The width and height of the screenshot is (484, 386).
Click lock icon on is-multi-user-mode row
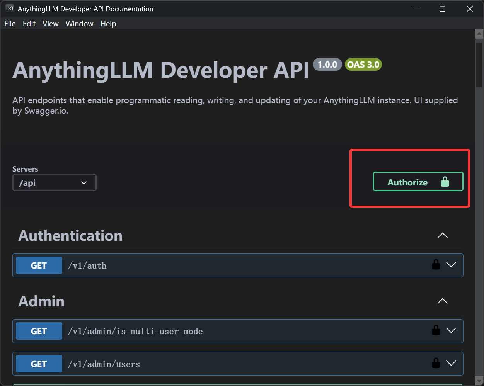click(436, 330)
